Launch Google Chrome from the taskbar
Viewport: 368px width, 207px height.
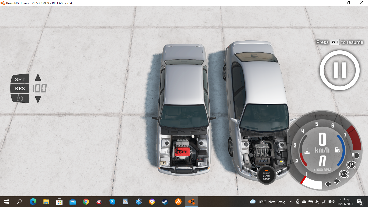(x=86, y=201)
